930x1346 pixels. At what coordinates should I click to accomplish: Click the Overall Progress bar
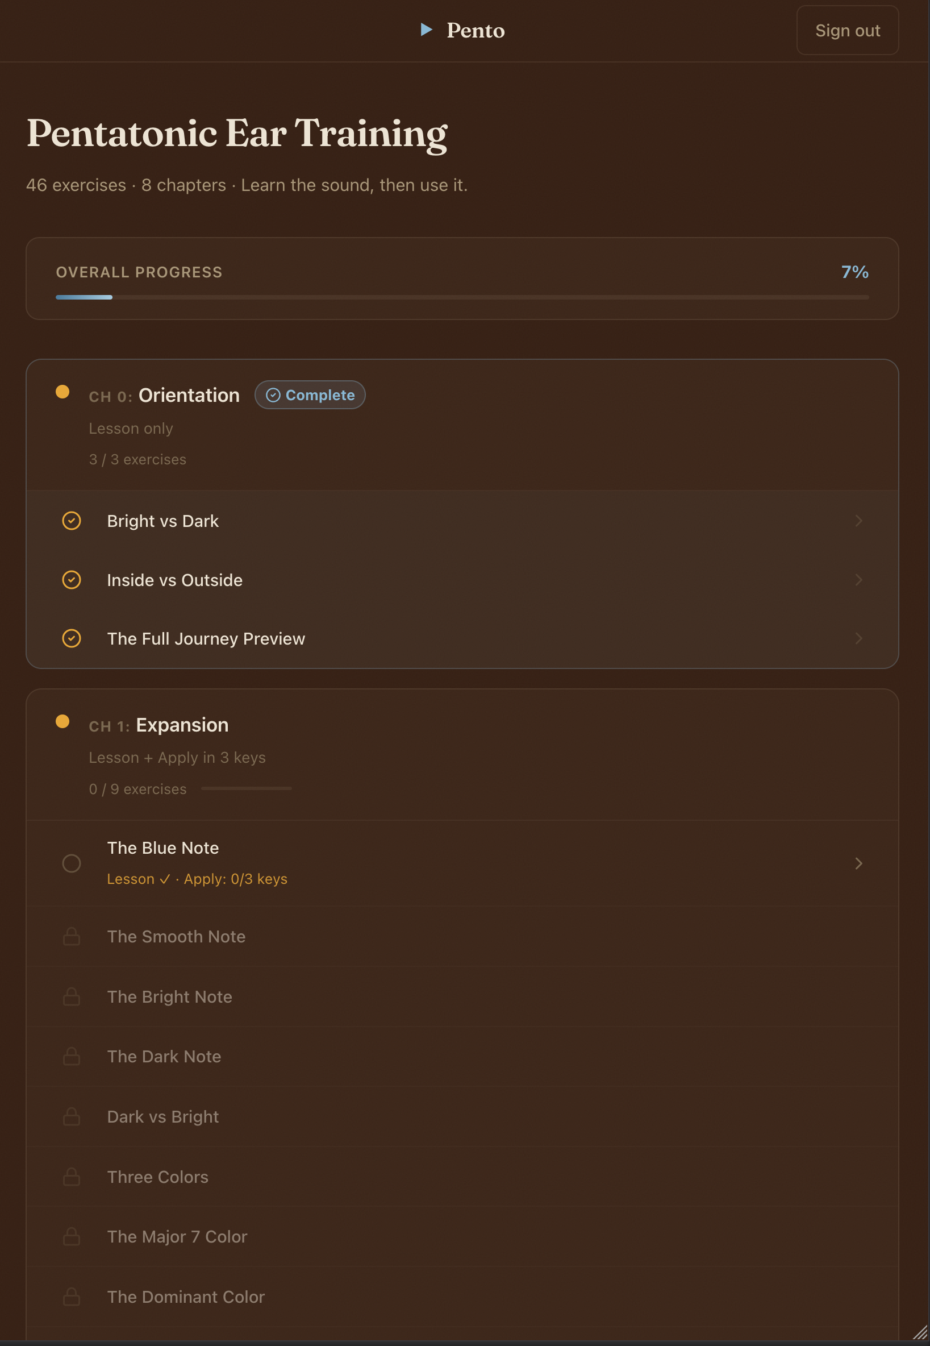click(462, 297)
